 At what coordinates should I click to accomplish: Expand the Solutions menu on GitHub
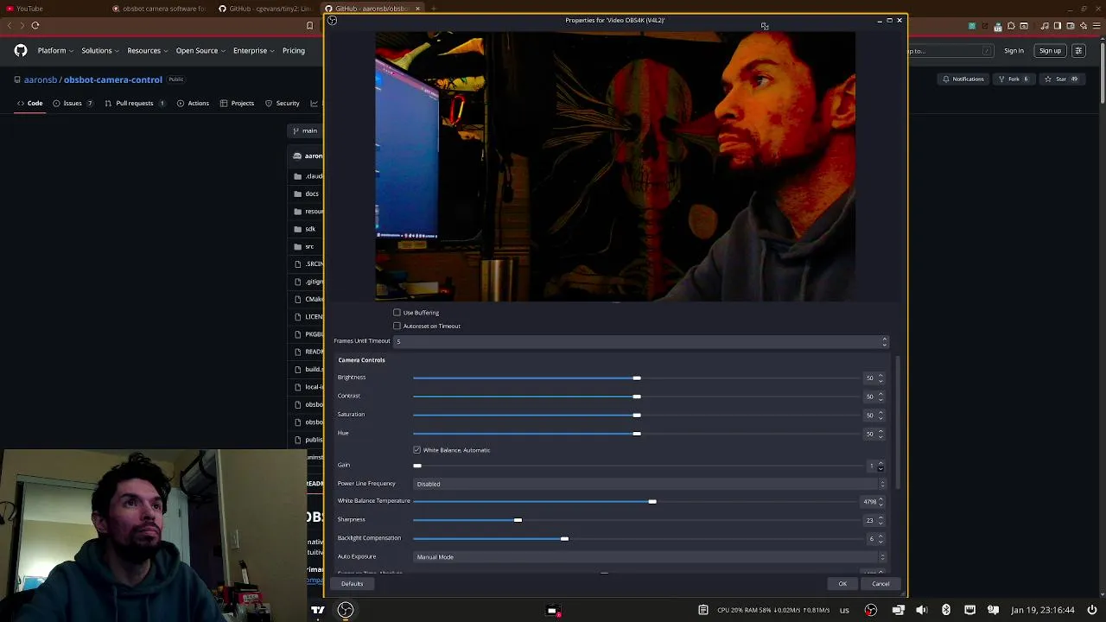pyautogui.click(x=100, y=51)
